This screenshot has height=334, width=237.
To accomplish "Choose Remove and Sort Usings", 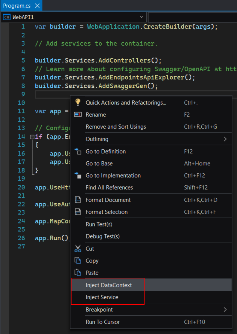I will pyautogui.click(x=116, y=127).
